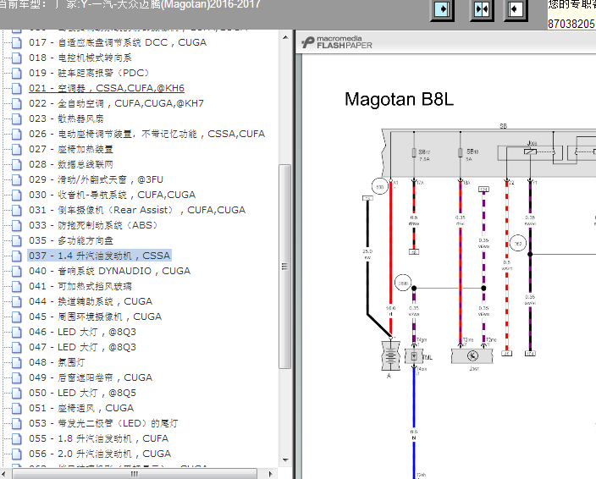Click document icon beside 028 entry
This screenshot has height=479, width=596.
(x=16, y=164)
